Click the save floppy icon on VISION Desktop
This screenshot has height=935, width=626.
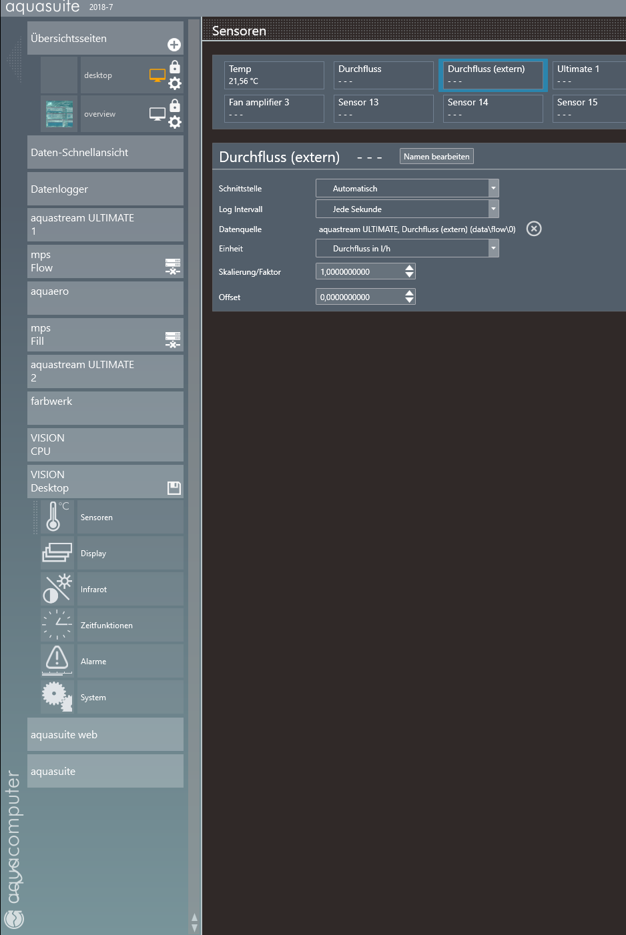click(x=174, y=488)
